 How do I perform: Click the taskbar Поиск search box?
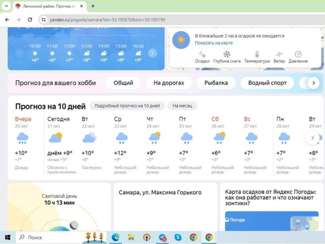coord(61,238)
